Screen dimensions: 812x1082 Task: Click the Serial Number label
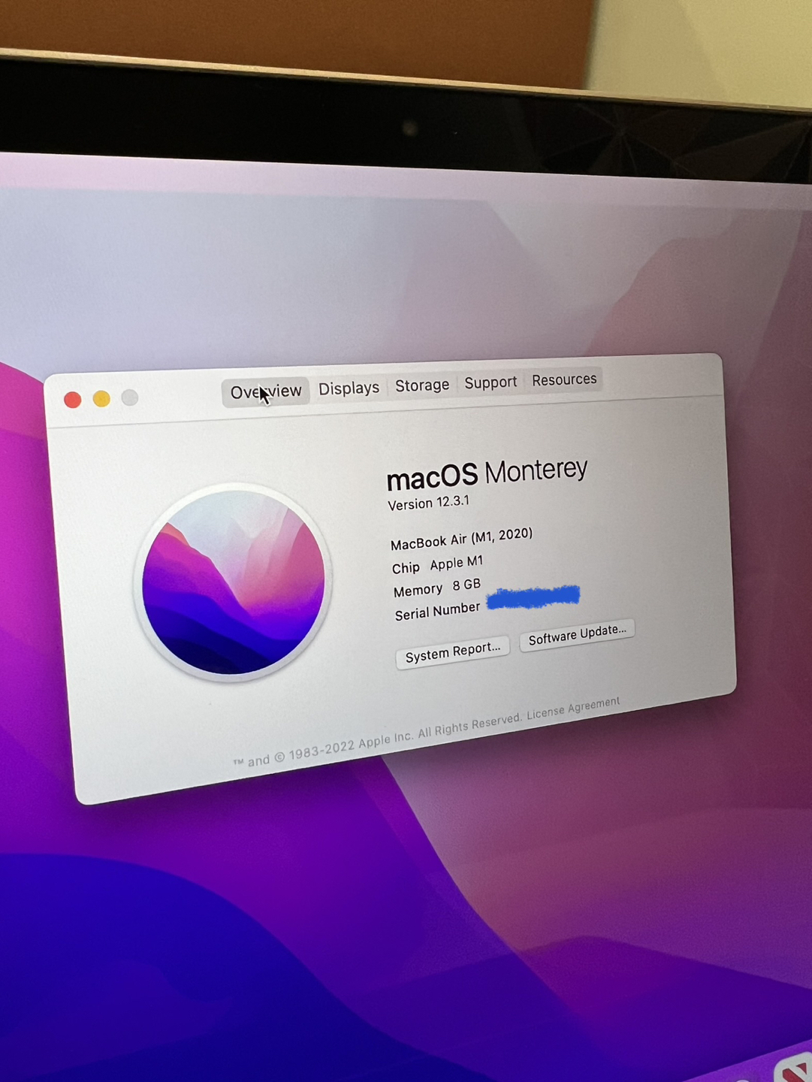(x=437, y=610)
